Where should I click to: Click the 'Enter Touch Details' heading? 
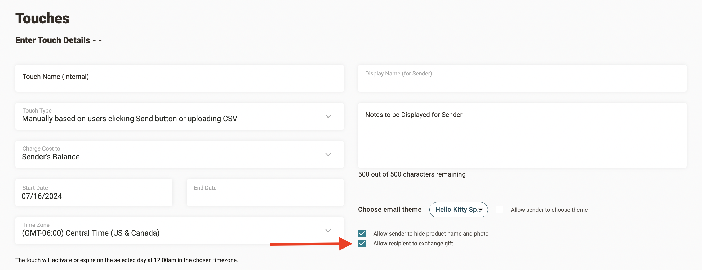[x=58, y=40]
